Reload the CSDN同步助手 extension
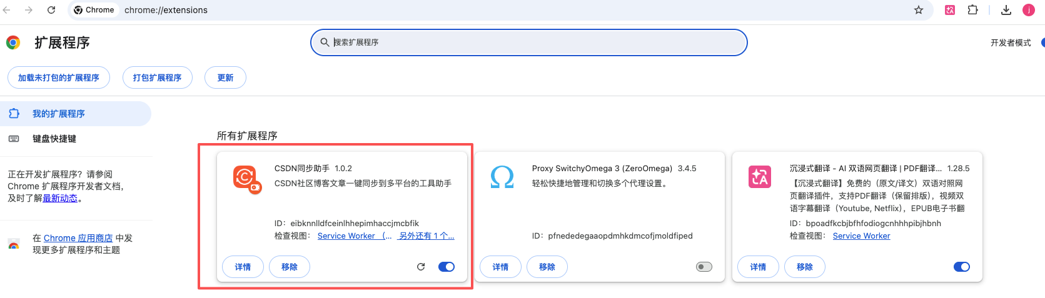1045x298 pixels. click(421, 267)
